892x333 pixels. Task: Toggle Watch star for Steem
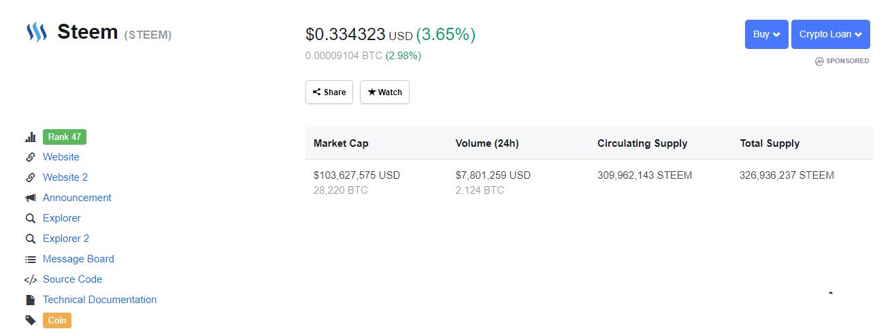click(x=384, y=92)
